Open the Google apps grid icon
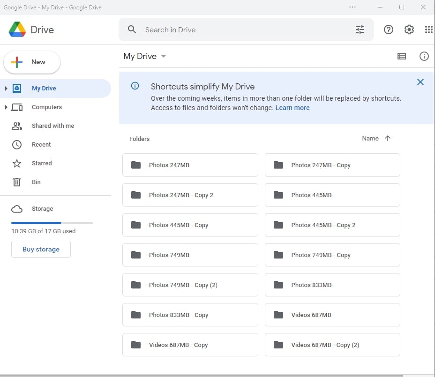 pyautogui.click(x=428, y=30)
